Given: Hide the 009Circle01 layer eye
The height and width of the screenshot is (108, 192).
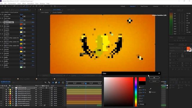Looking at the screenshot, I should 1,101.
